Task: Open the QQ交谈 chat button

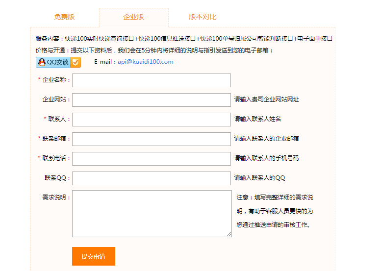Action: pyautogui.click(x=58, y=62)
